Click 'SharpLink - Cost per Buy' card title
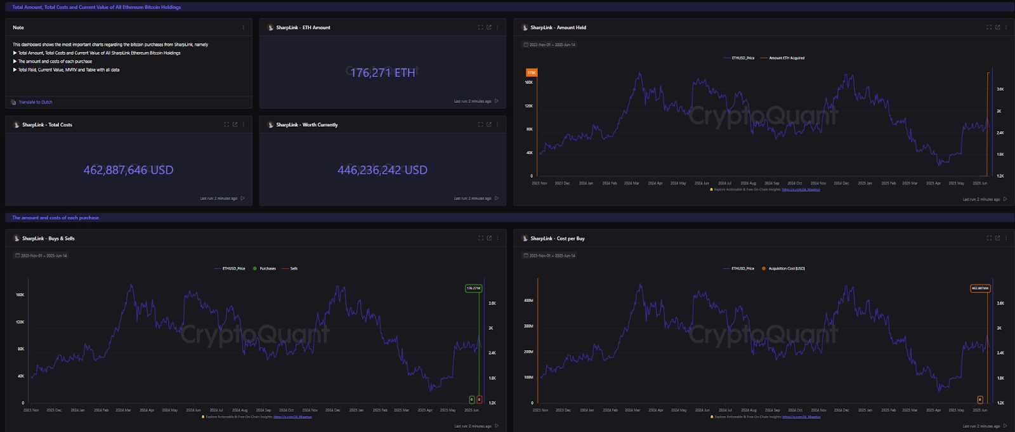Viewport: 1015px width, 432px height. (x=558, y=239)
